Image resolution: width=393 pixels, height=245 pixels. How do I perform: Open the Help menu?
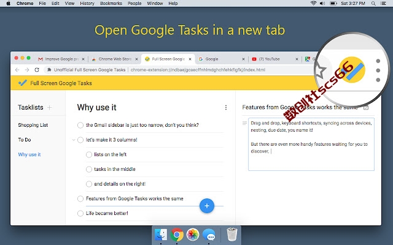[x=173, y=3]
